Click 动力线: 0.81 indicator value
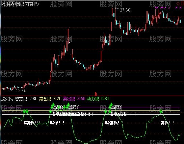The width and height of the screenshot is (184, 144). (98, 99)
